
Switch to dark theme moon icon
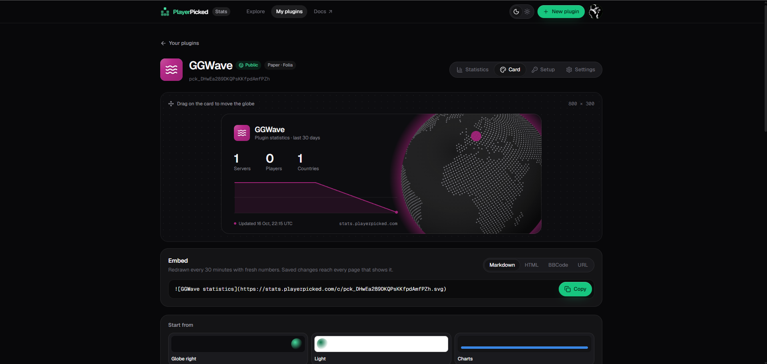click(x=516, y=12)
